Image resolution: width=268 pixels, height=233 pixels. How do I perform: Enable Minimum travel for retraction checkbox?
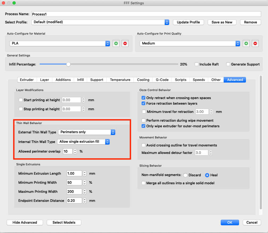click(144, 112)
